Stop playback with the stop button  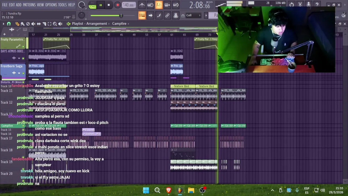click(108, 5)
